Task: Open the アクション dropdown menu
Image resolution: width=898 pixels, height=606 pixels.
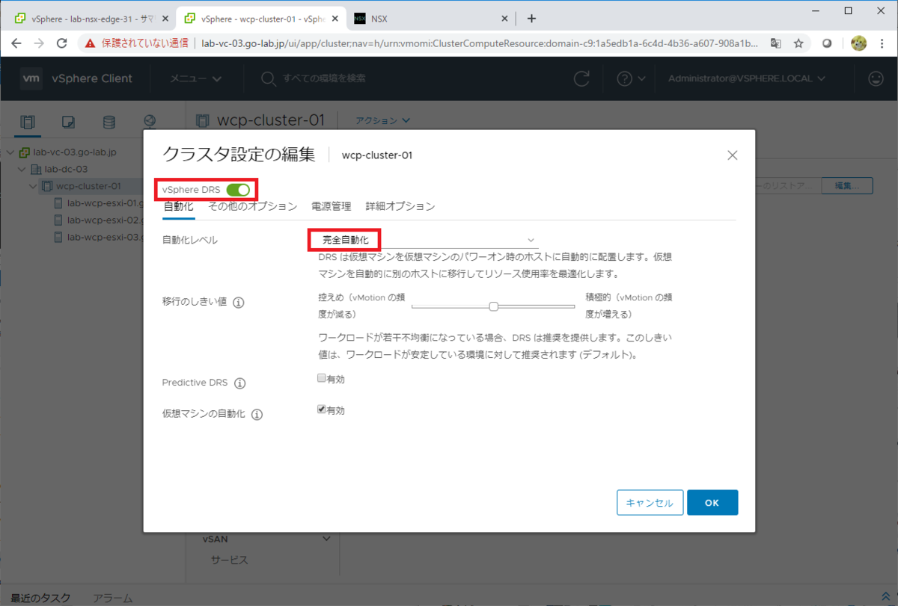Action: (382, 120)
